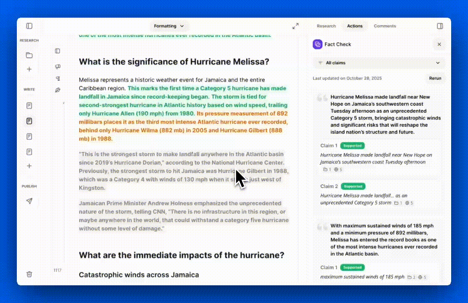Add new research item plus icon
Screen dimensions: 468x303
point(29,69)
